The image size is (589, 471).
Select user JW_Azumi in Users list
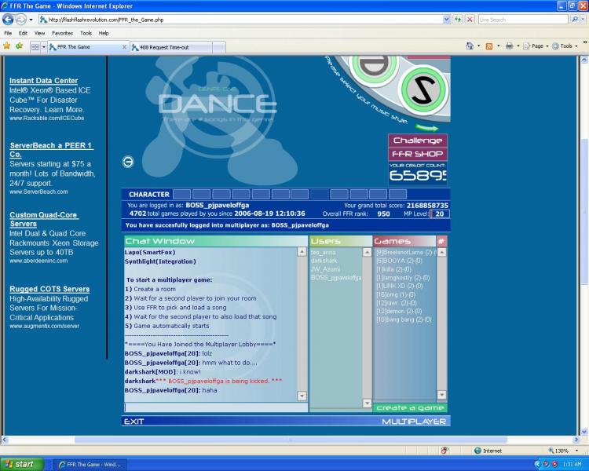point(325,269)
